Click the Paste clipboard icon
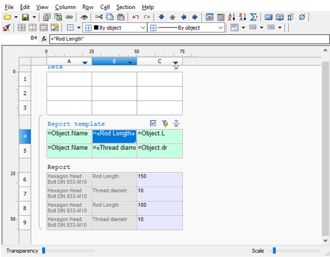330x257 pixels. click(x=120, y=17)
